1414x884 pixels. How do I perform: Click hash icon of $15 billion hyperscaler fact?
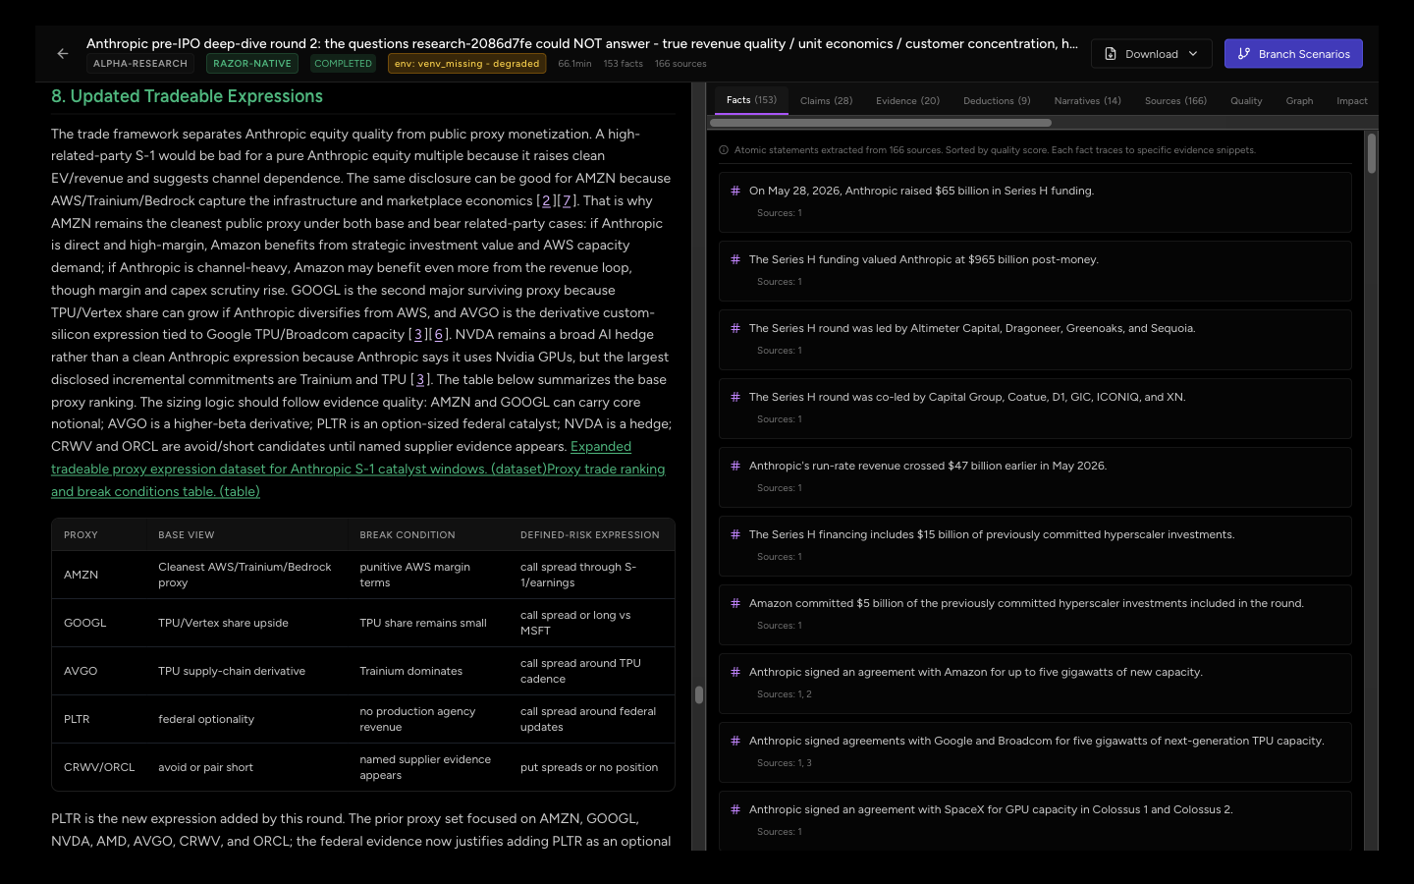[735, 534]
